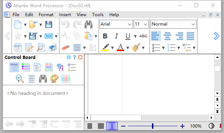
Task: Click the zoom slider handle
Action: [x=153, y=126]
